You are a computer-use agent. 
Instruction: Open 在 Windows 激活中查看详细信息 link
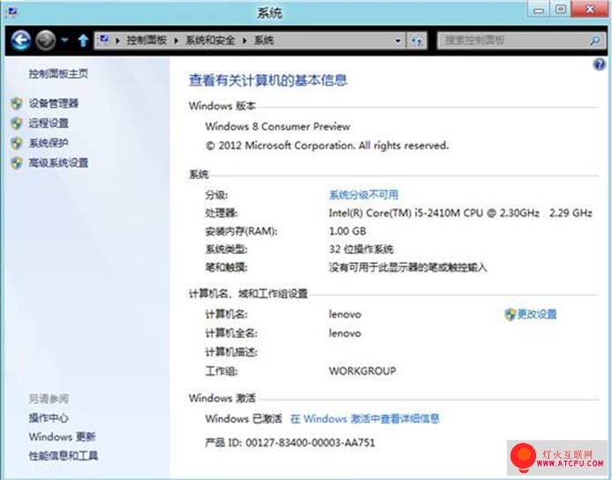(365, 419)
